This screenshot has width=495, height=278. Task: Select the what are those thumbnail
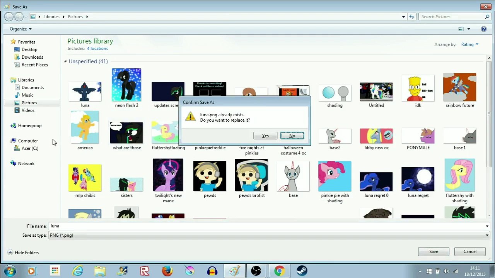click(x=126, y=133)
